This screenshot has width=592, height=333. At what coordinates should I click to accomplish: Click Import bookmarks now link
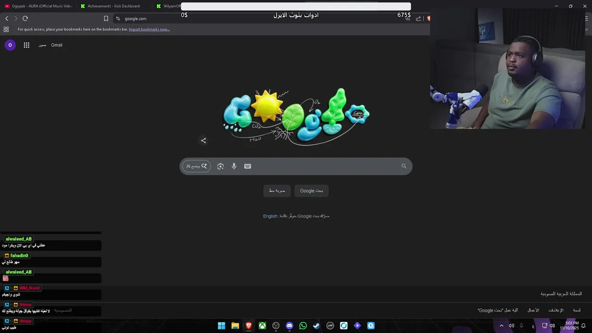point(149,29)
